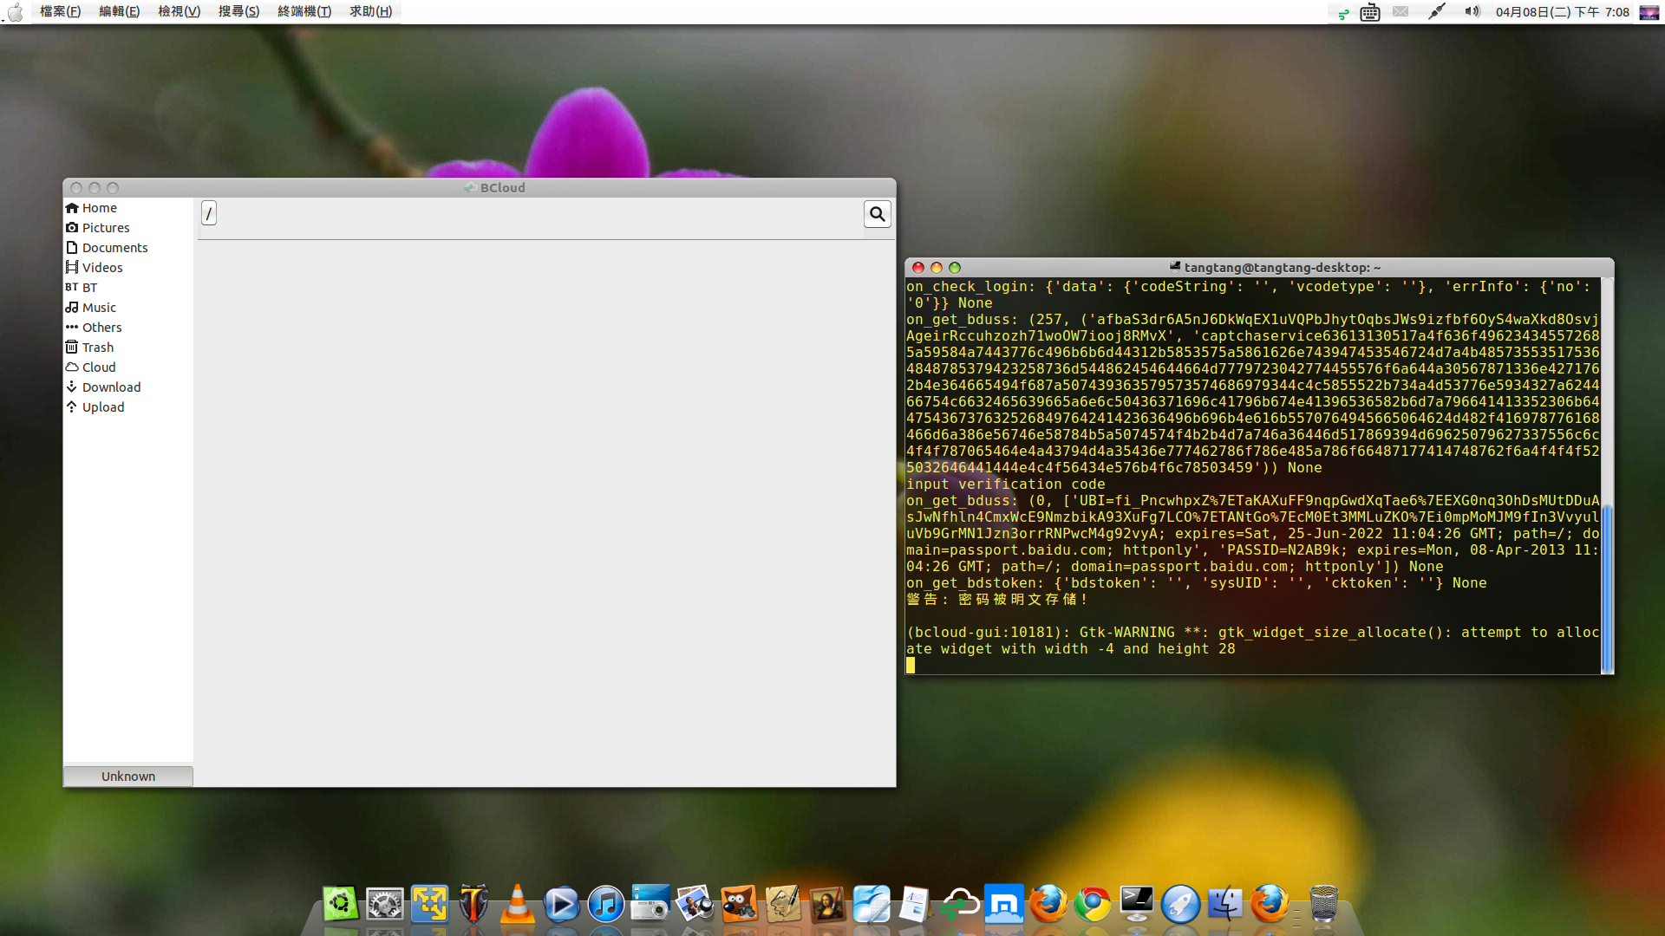Screen dimensions: 1665x936
Task: Launch the Firefox icon beside the trash
Action: tap(1270, 904)
